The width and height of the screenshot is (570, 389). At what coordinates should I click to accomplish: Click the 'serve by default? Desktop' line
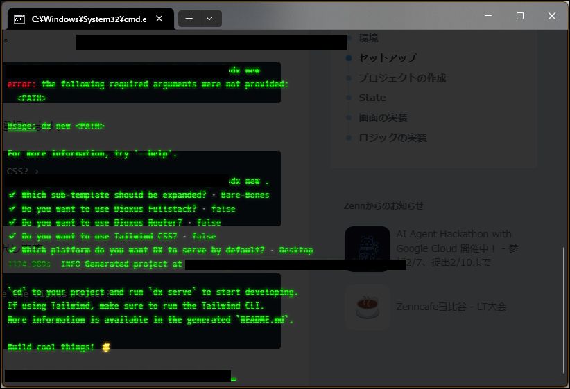pyautogui.click(x=161, y=251)
